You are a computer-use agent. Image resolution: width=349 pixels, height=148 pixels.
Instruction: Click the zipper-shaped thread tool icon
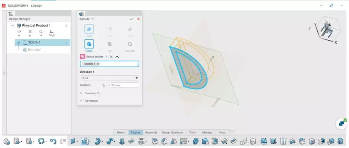click(x=283, y=141)
